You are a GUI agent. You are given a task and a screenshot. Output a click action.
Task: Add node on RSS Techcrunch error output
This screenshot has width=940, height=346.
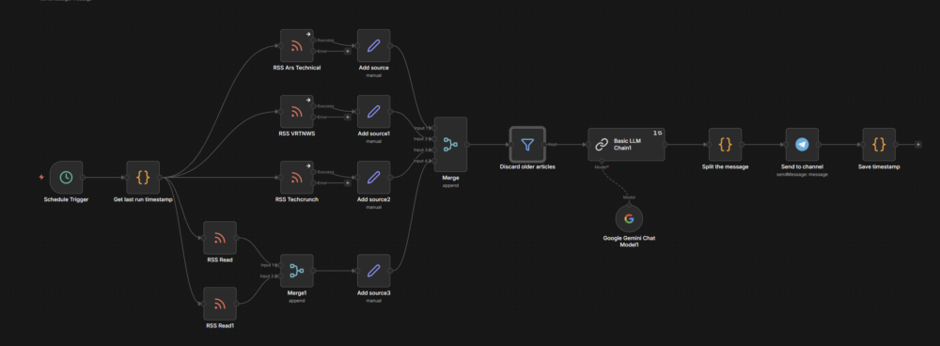(347, 183)
